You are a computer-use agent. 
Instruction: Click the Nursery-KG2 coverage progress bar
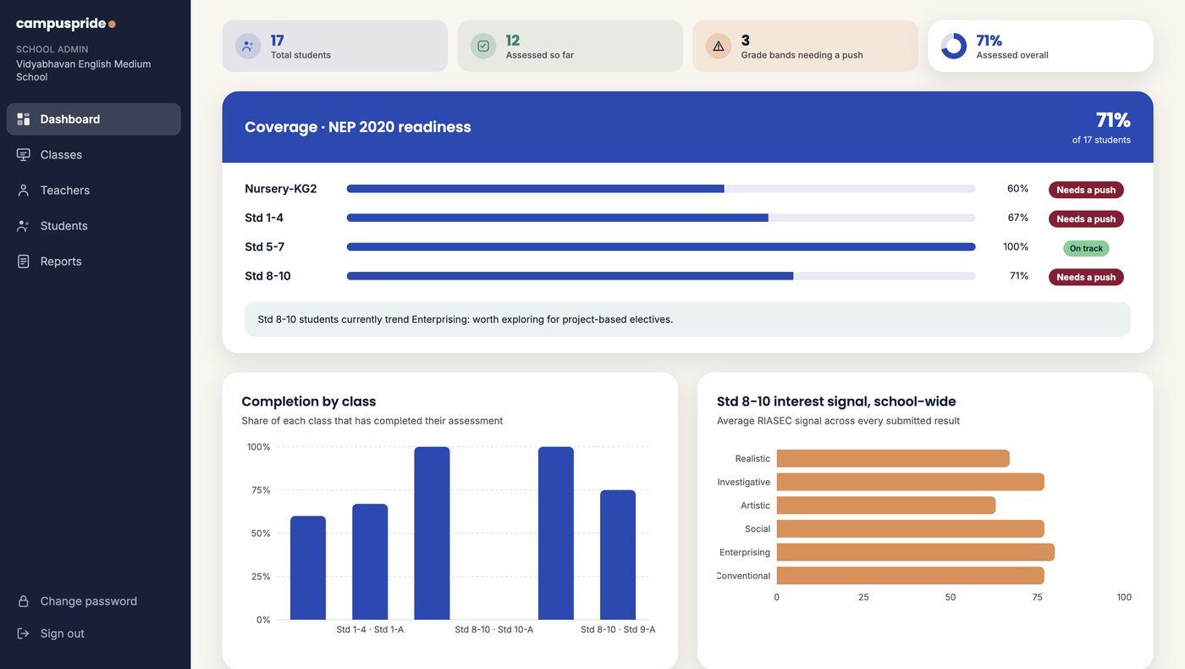(661, 189)
